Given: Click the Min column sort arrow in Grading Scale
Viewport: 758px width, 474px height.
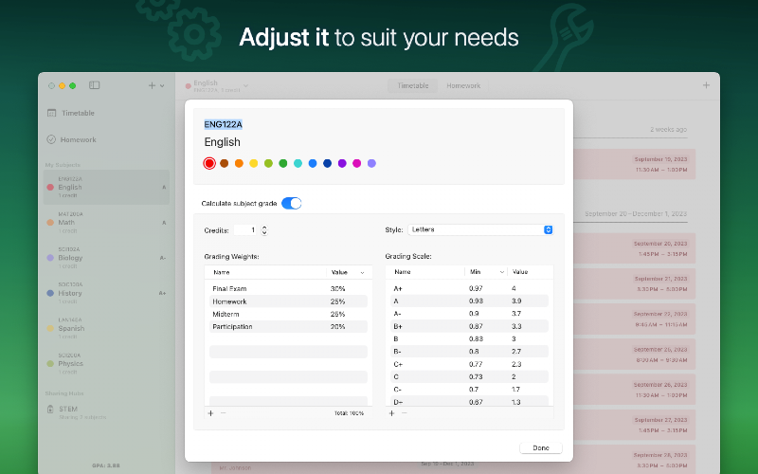Looking at the screenshot, I should [502, 272].
